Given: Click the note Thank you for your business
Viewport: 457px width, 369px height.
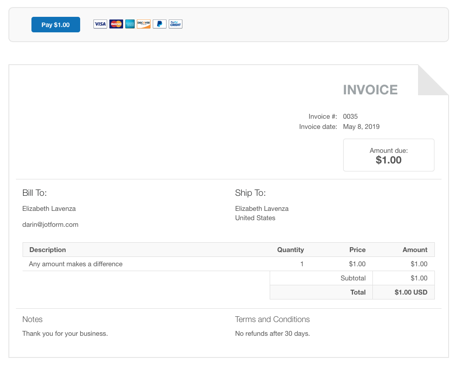Looking at the screenshot, I should (65, 333).
